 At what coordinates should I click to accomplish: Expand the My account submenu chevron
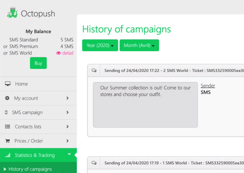(x=68, y=98)
